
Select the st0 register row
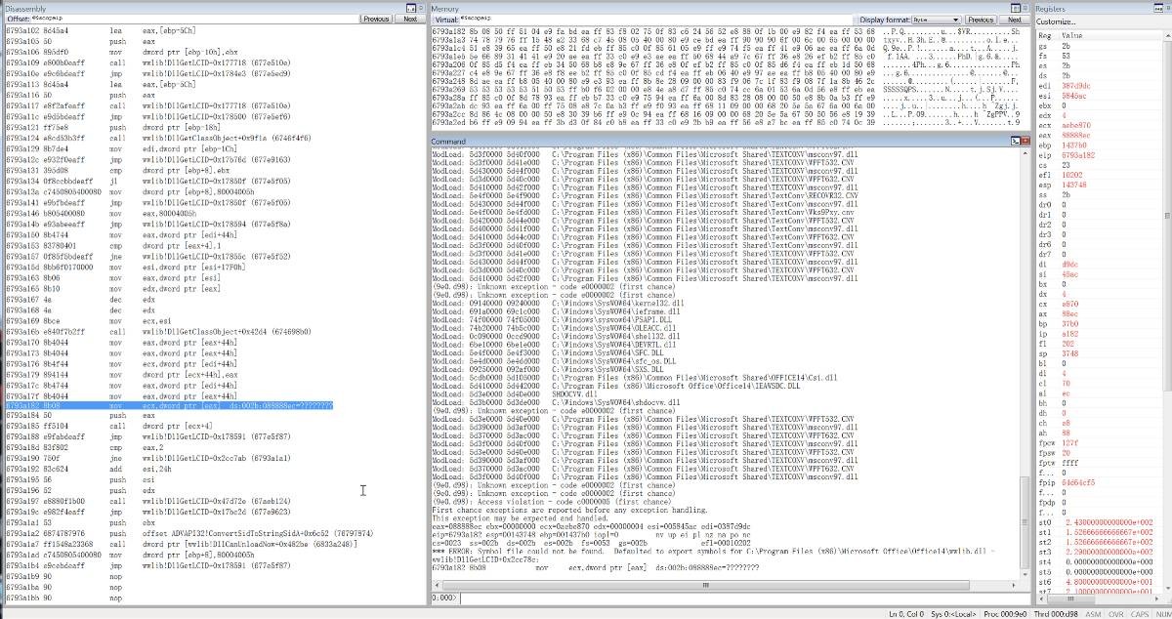[x=1100, y=524]
